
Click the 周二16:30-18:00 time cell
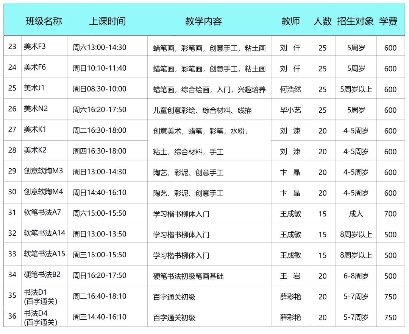point(100,130)
